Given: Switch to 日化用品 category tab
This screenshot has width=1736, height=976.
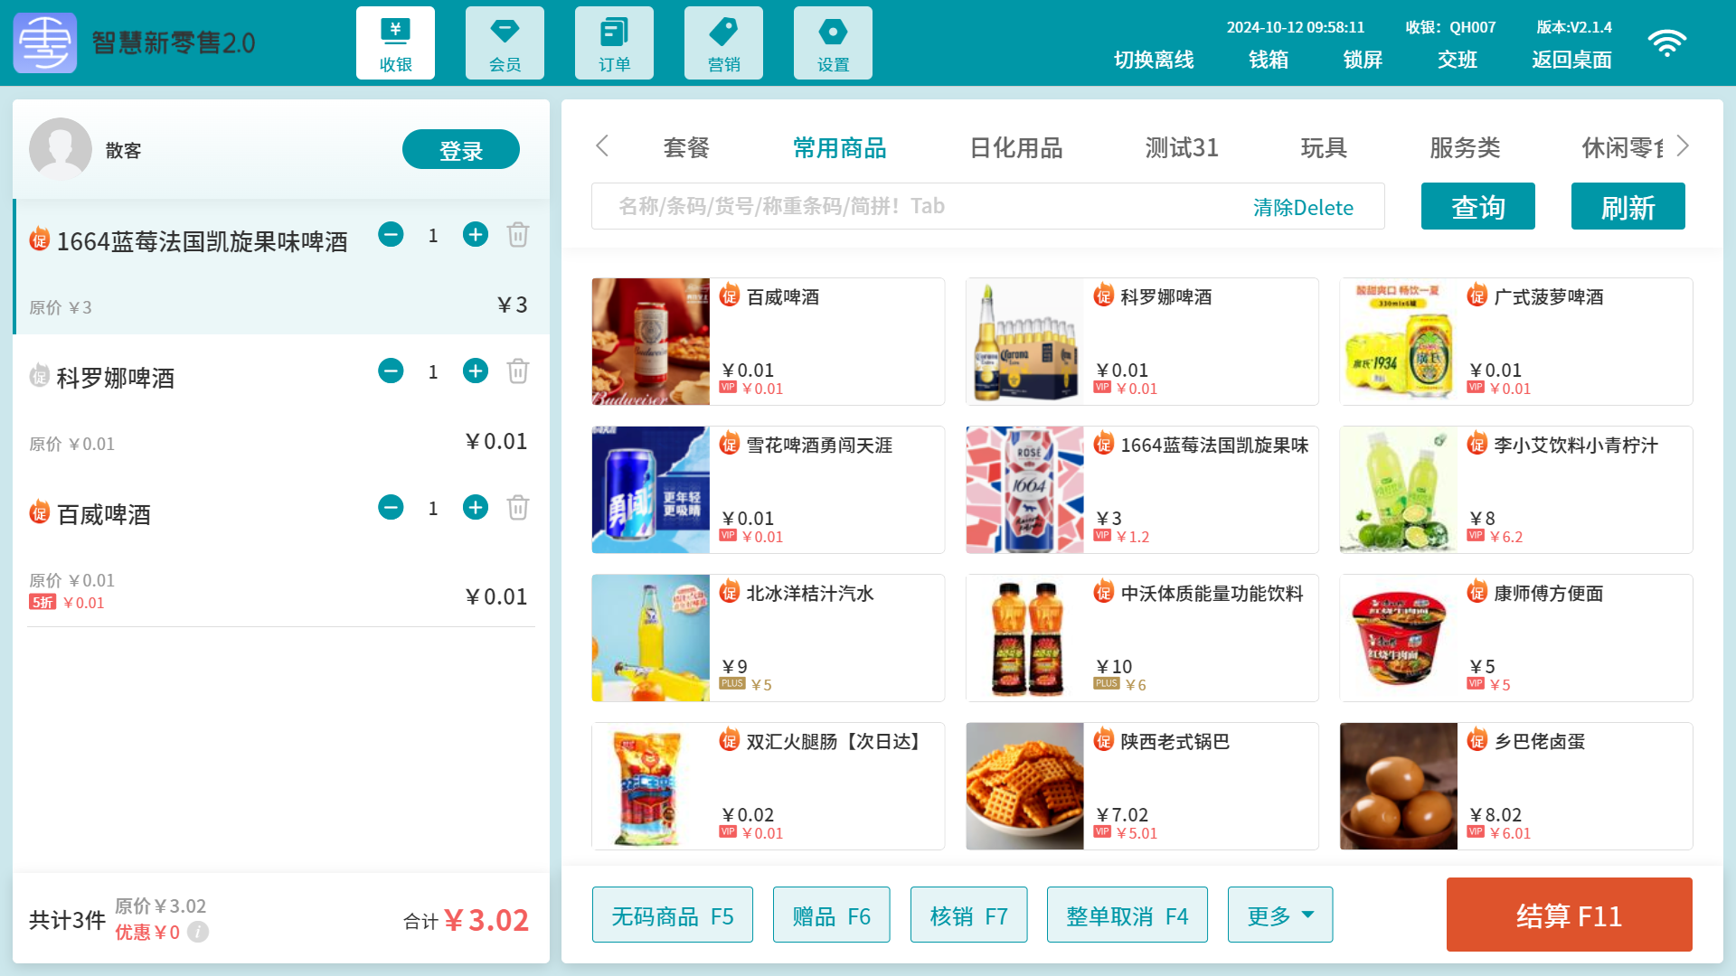Looking at the screenshot, I should coord(1015,148).
